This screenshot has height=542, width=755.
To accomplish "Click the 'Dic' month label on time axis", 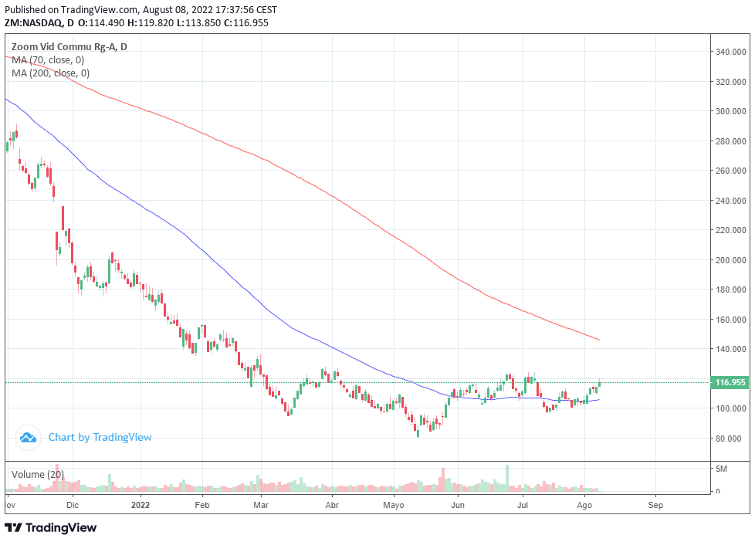I will click(x=73, y=505).
